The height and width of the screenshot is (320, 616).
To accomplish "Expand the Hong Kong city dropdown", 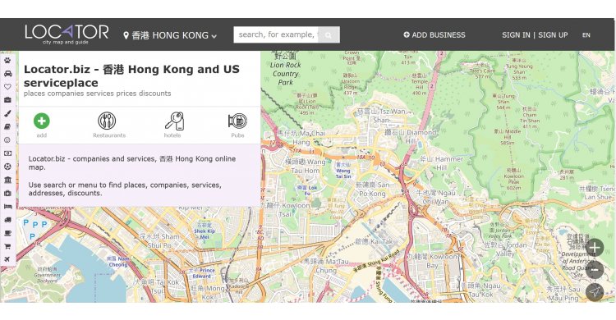I will point(170,35).
